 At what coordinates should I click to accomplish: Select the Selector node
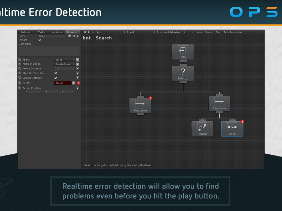pos(183,73)
